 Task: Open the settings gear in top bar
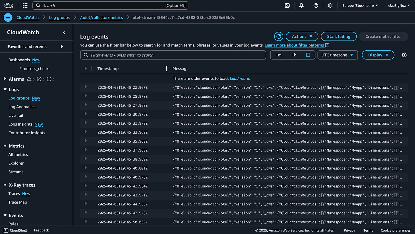[330, 5]
